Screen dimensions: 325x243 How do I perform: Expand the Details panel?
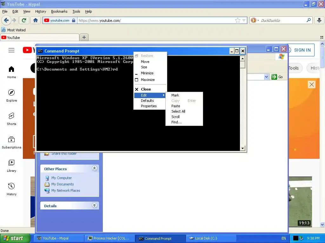pyautogui.click(x=94, y=205)
